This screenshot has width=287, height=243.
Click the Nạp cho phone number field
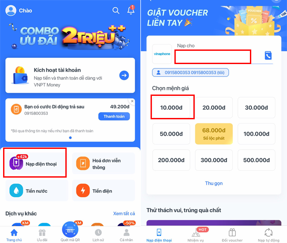point(213,57)
